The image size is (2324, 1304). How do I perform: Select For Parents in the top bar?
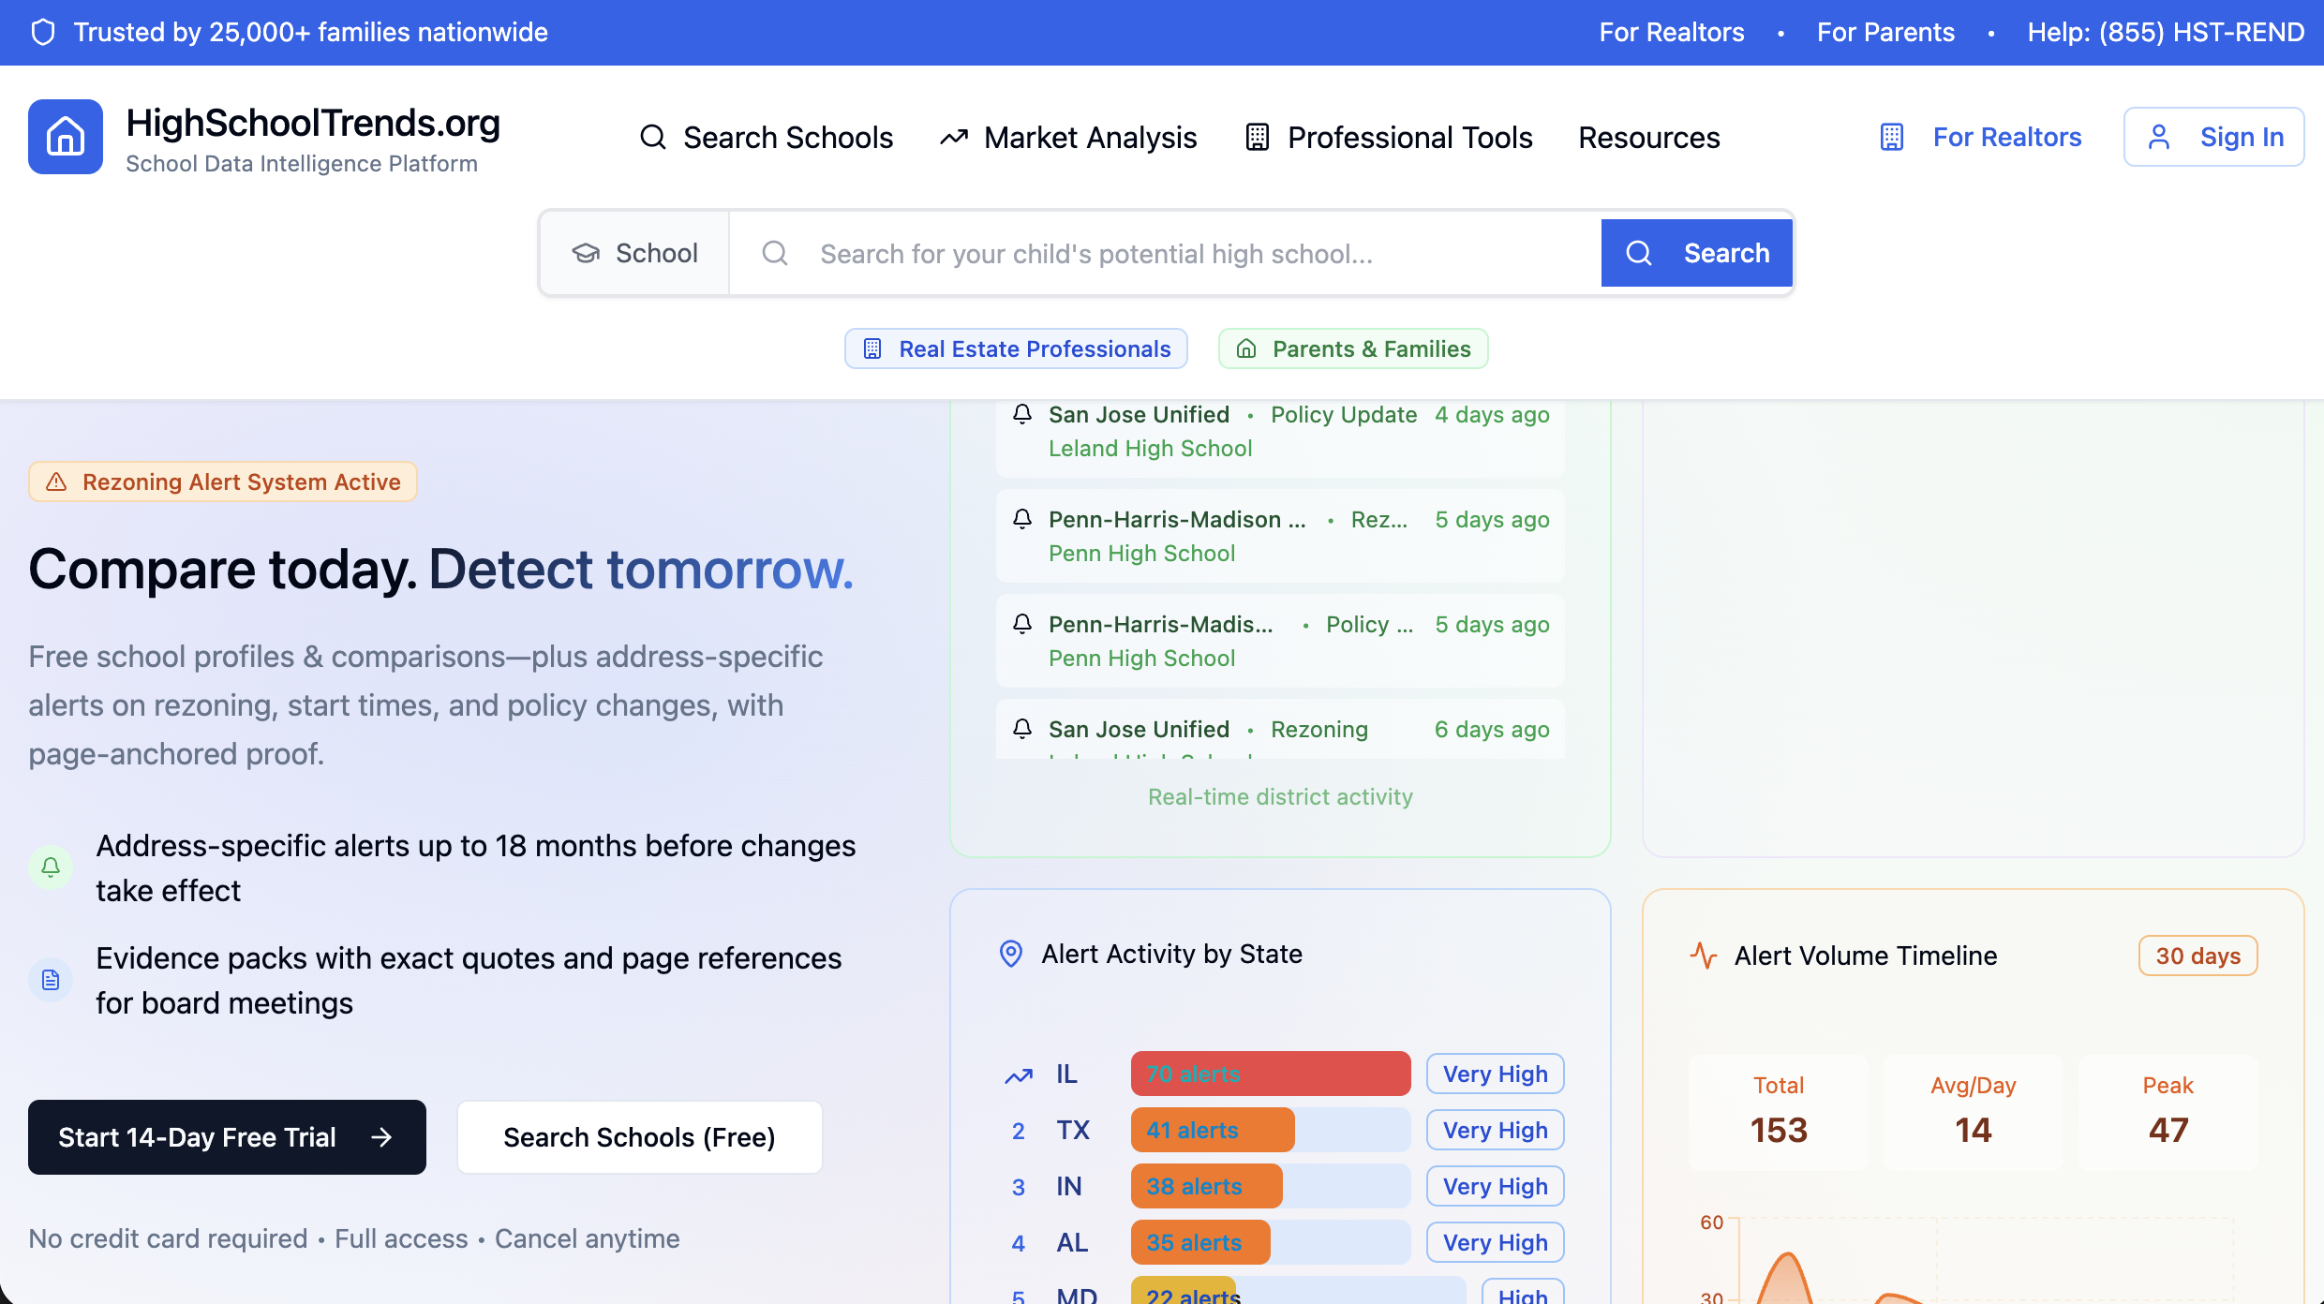coord(1885,32)
